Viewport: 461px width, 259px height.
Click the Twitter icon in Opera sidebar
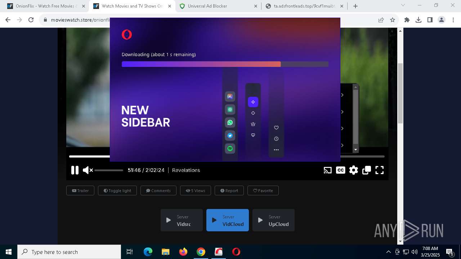coord(230,136)
